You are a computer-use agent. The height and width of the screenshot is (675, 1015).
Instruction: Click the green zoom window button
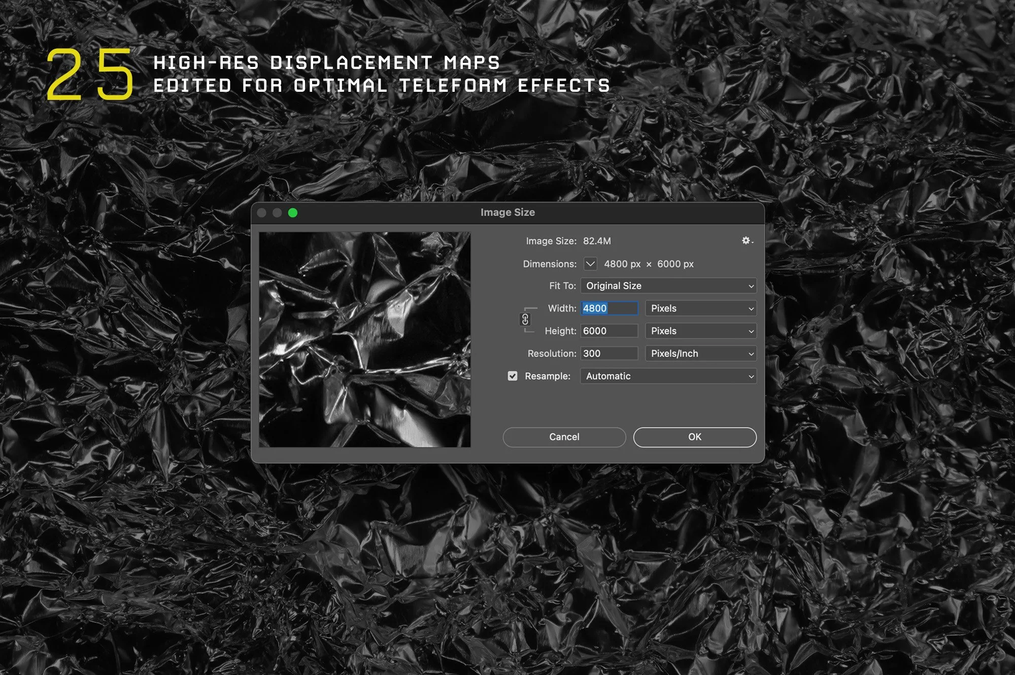point(293,213)
